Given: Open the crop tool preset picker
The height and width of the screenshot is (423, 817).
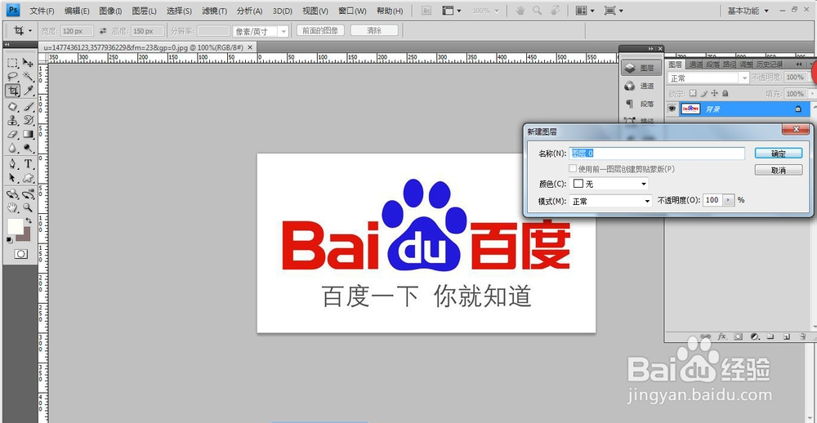Looking at the screenshot, I should (22, 31).
